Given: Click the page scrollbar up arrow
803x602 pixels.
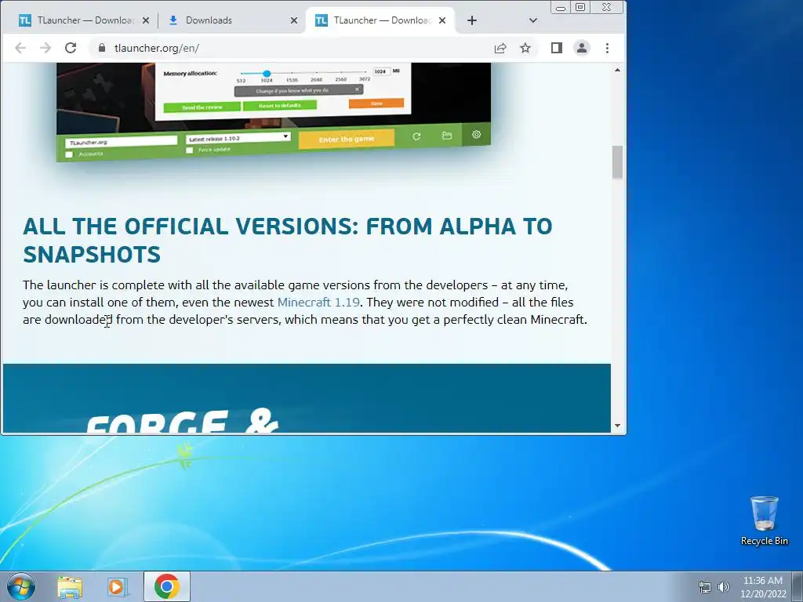Looking at the screenshot, I should [618, 70].
